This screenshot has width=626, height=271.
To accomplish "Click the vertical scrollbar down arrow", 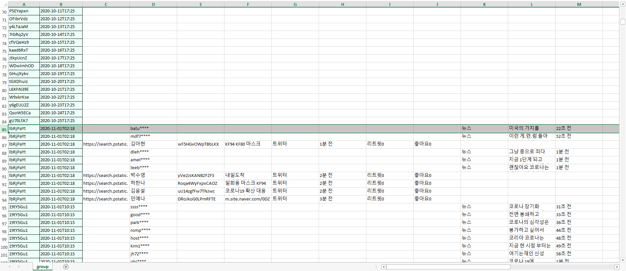I will tap(623, 260).
